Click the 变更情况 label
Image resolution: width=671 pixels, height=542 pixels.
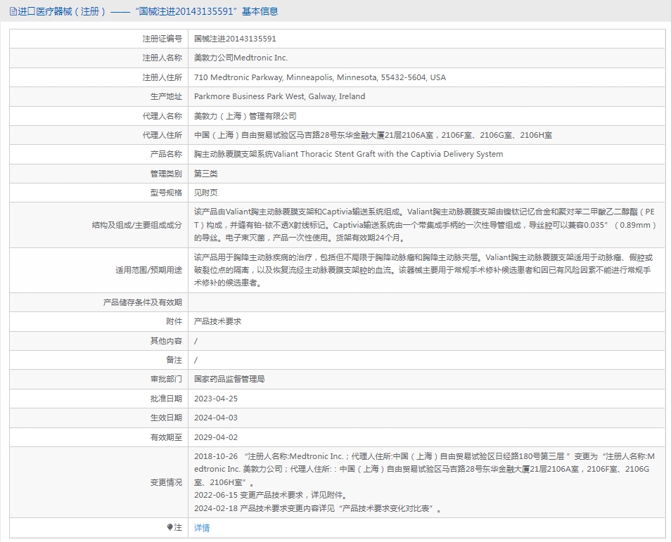166,482
